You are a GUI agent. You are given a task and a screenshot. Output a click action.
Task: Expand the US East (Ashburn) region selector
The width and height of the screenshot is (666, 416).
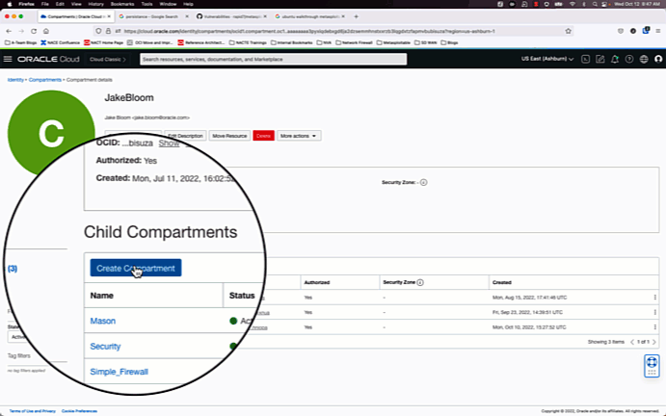click(547, 59)
